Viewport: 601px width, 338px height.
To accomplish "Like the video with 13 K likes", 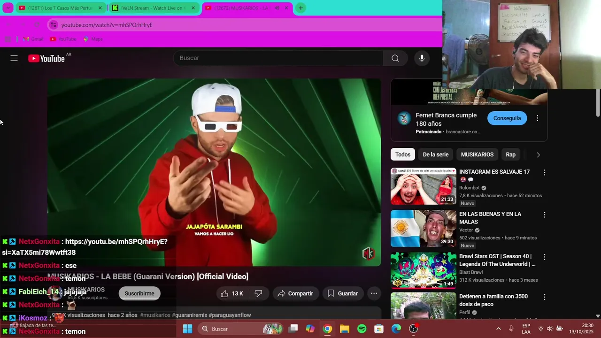I will (x=232, y=293).
